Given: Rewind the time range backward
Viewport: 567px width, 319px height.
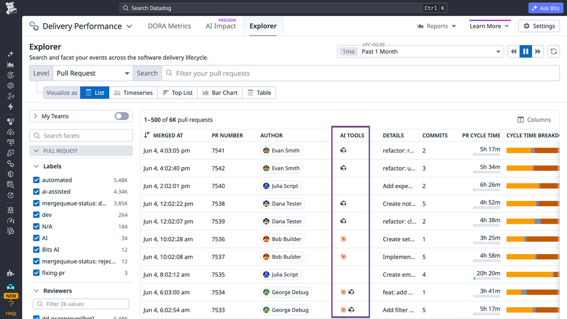Looking at the screenshot, I should click(513, 52).
